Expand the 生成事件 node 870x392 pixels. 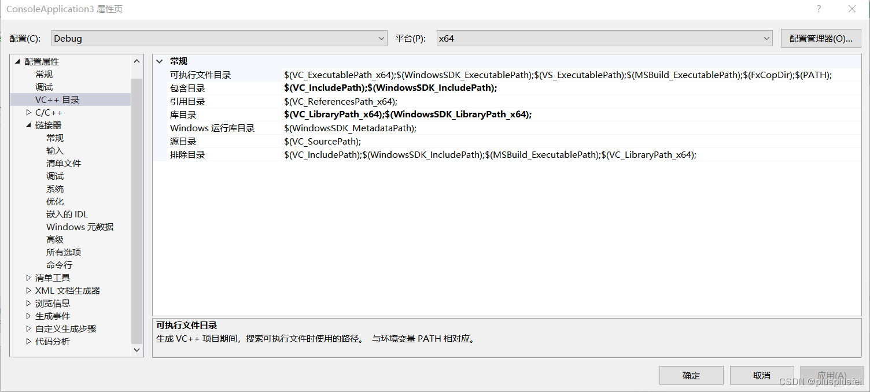(27, 316)
